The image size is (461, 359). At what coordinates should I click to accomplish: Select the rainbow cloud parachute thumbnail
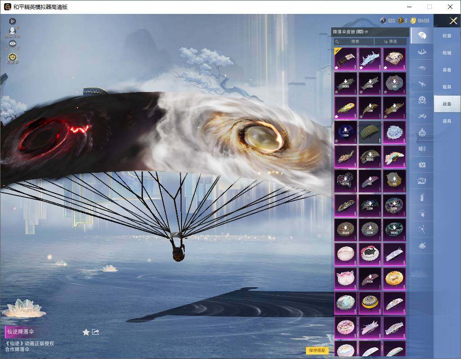pyautogui.click(x=395, y=157)
